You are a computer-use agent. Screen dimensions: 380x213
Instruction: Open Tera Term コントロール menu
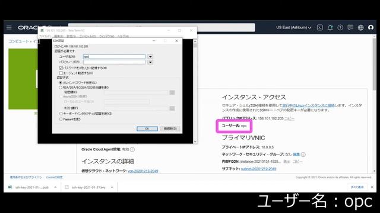click(x=87, y=36)
